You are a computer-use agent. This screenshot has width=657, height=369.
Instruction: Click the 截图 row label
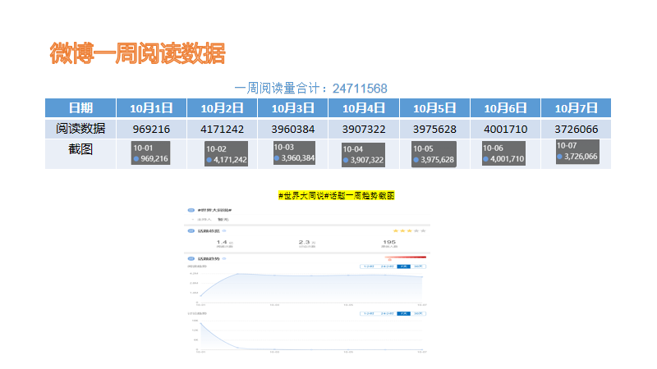80,149
